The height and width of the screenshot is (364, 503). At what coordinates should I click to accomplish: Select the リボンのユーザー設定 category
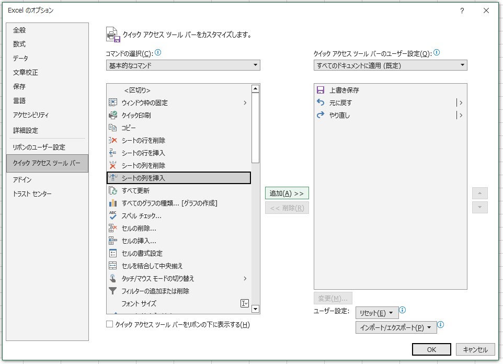pyautogui.click(x=47, y=147)
